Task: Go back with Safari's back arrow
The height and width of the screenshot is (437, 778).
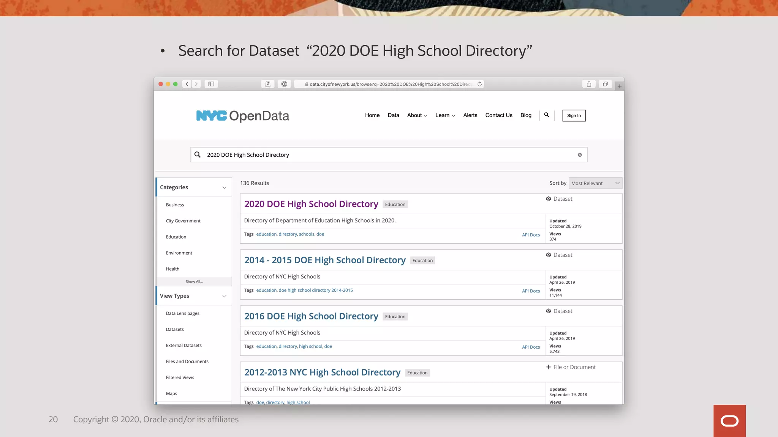Action: (187, 84)
